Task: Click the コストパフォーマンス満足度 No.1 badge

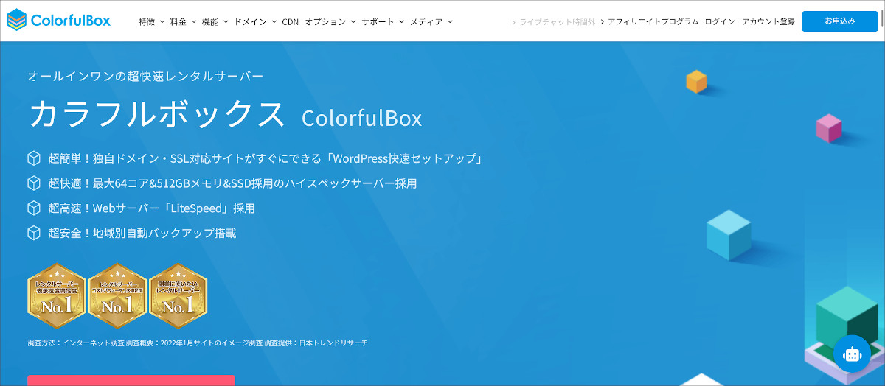Action: (x=117, y=295)
